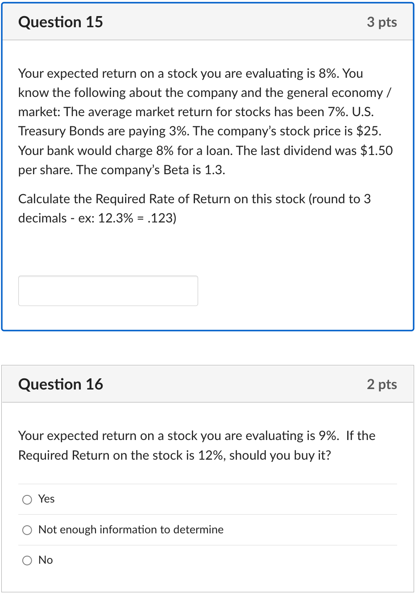Click the Yes answer label text

click(x=46, y=499)
